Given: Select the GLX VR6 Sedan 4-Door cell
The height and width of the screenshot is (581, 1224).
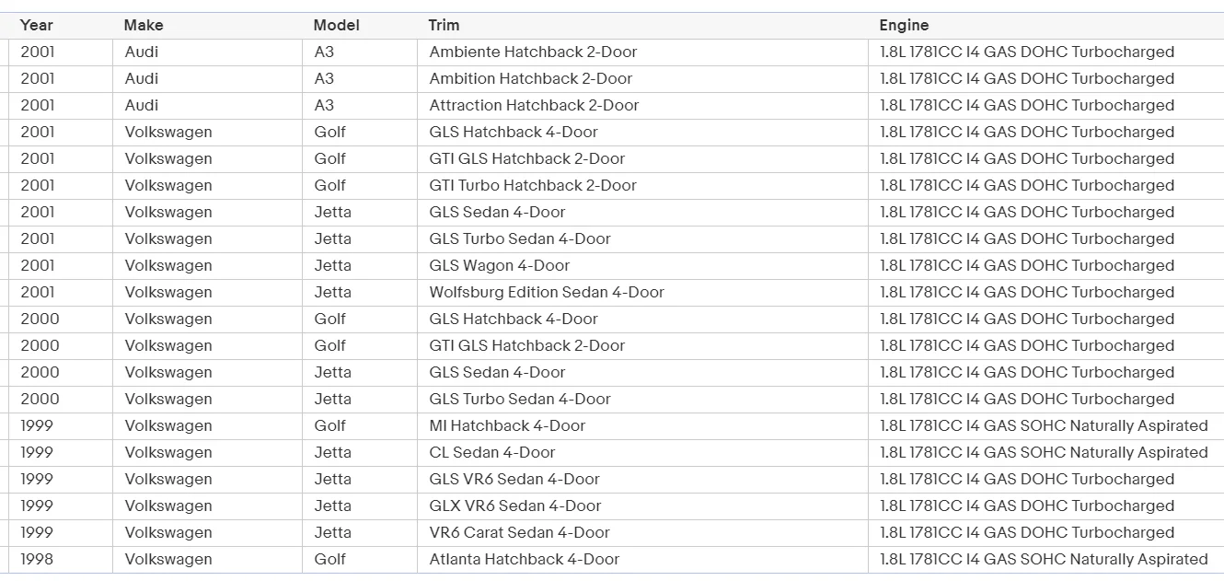Looking at the screenshot, I should coord(514,506).
